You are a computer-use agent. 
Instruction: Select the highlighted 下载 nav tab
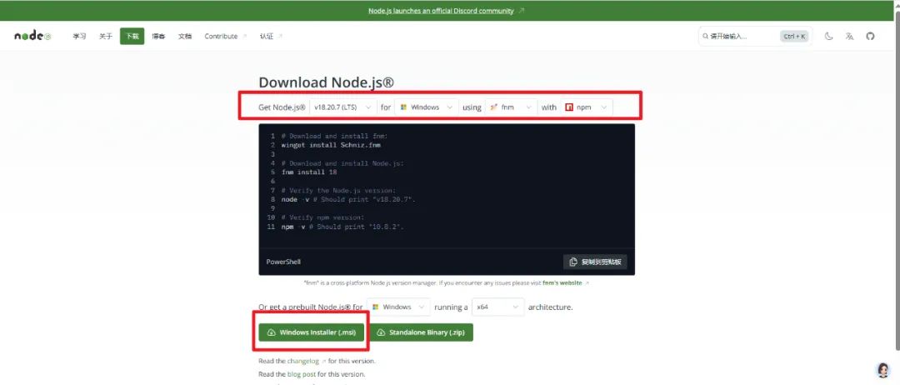[132, 36]
